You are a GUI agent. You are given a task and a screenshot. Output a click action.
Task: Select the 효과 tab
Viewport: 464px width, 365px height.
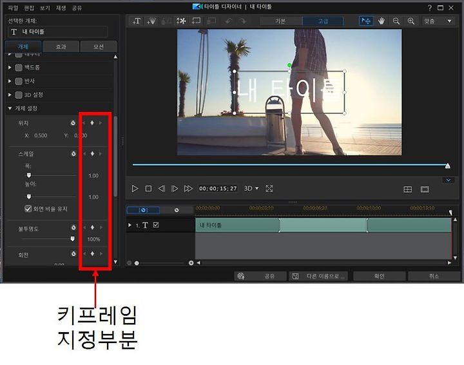pyautogui.click(x=61, y=46)
